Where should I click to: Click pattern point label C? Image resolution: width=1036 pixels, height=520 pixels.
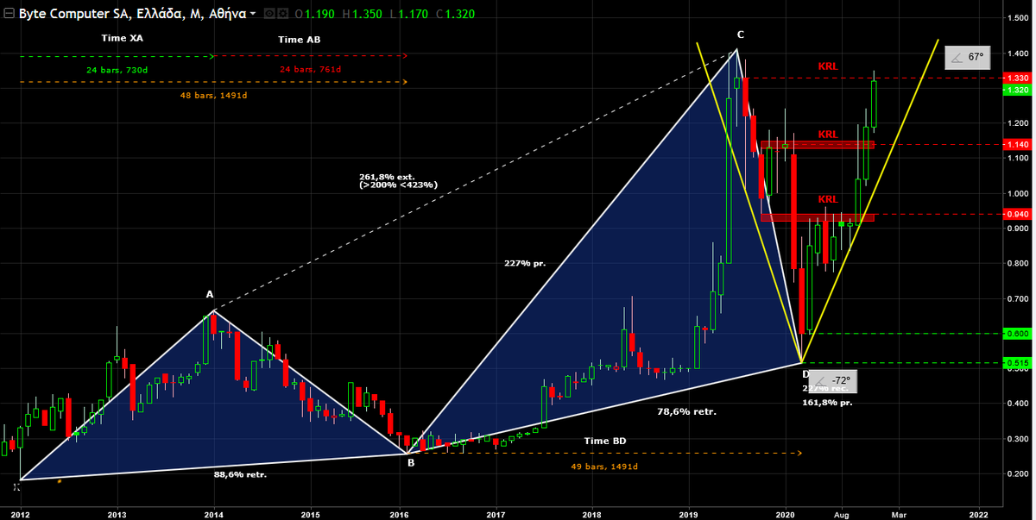click(x=740, y=34)
